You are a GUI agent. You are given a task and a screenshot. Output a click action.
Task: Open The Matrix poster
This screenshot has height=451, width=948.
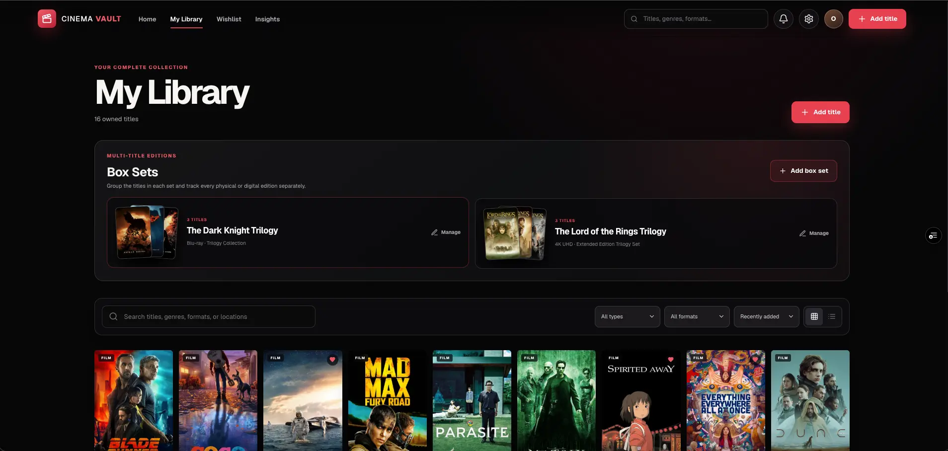point(556,400)
